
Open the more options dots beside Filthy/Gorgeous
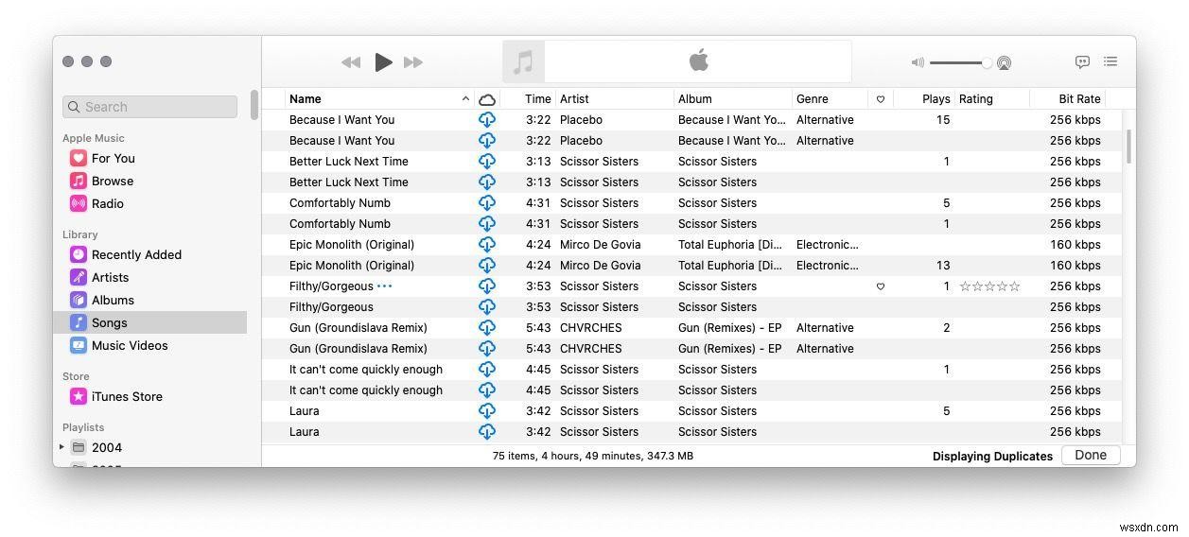(384, 286)
